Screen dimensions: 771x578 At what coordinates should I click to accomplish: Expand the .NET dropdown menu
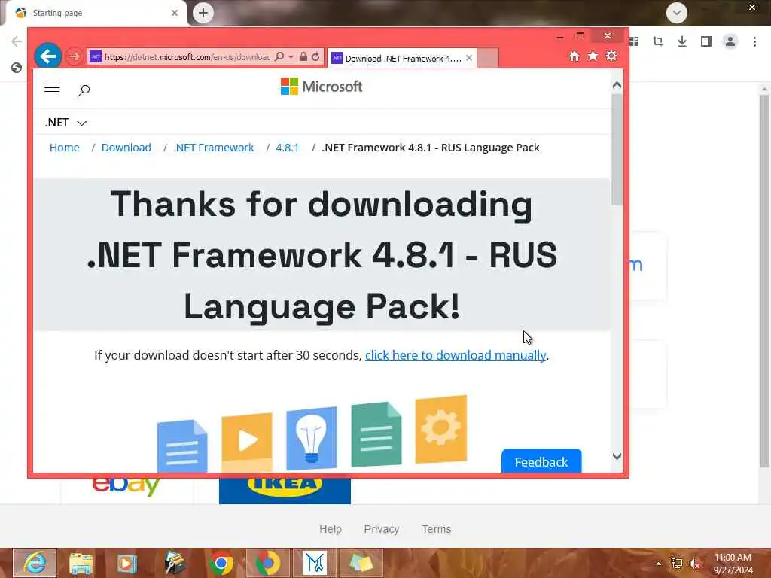66,123
